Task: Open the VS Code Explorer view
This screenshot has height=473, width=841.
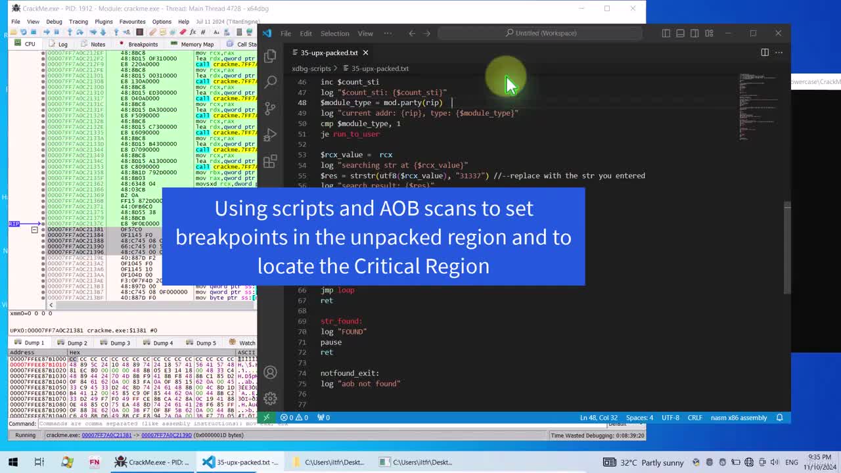Action: (270, 56)
